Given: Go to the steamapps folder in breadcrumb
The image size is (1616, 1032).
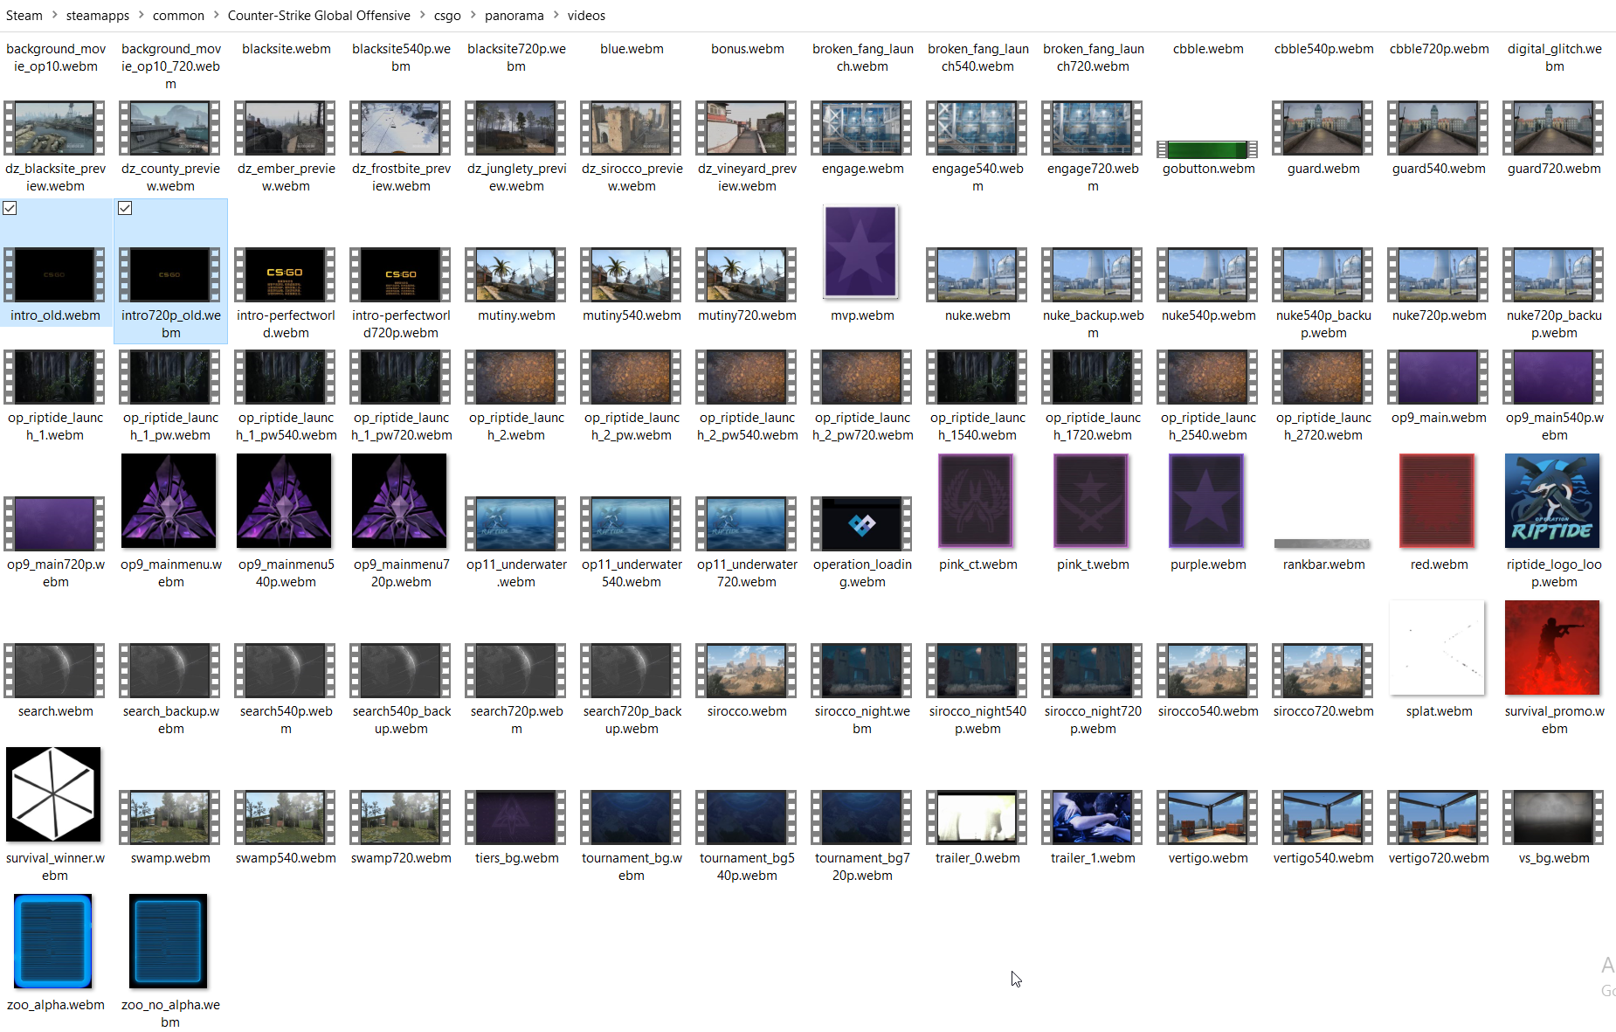Looking at the screenshot, I should coord(98,15).
